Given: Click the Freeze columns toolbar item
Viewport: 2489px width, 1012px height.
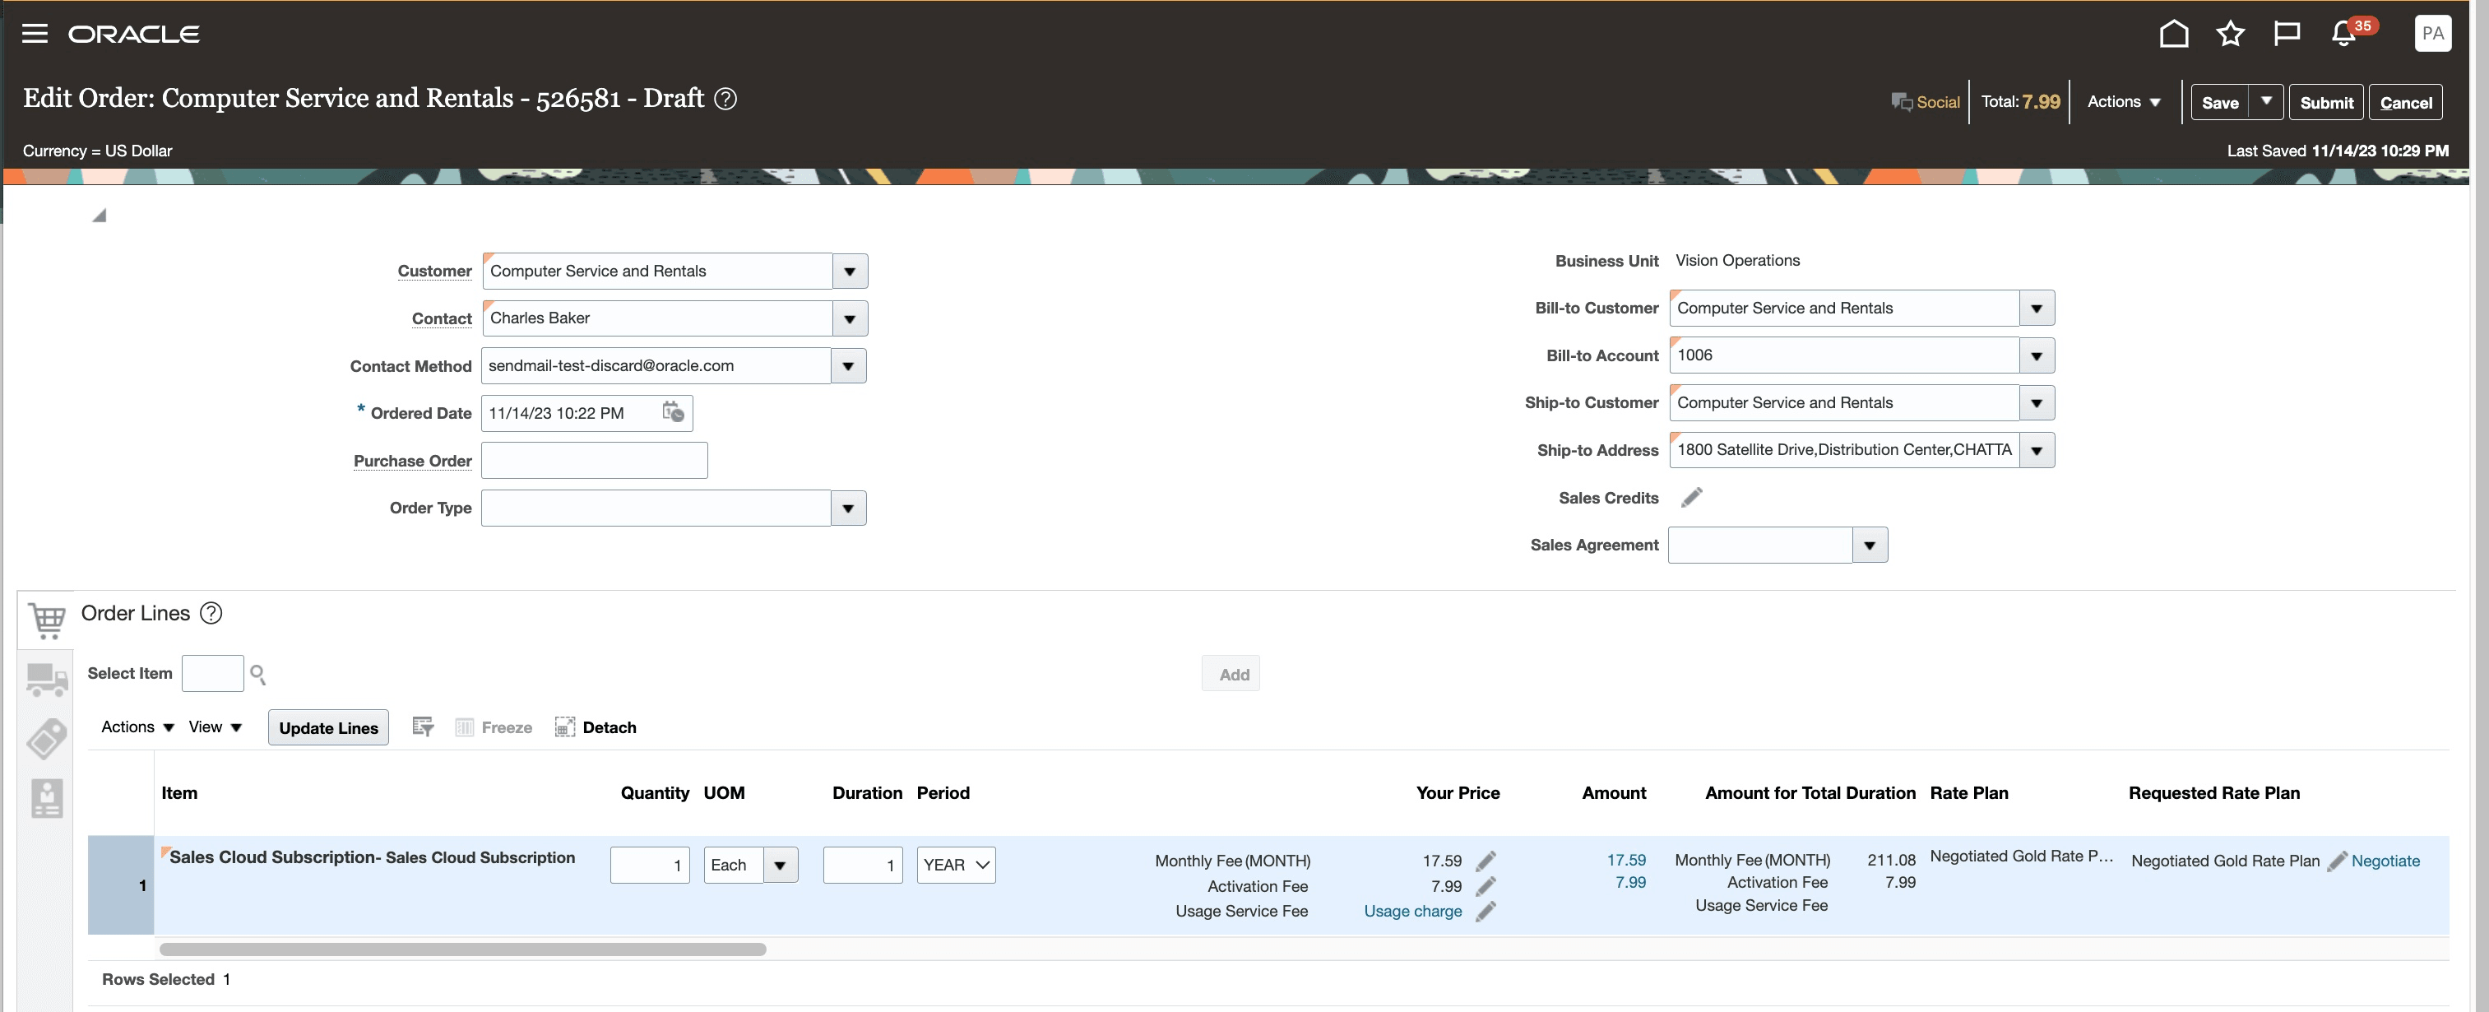Looking at the screenshot, I should click(493, 727).
